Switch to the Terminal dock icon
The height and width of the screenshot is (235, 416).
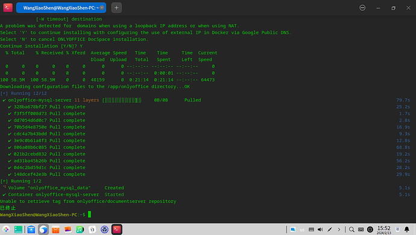coord(117,229)
